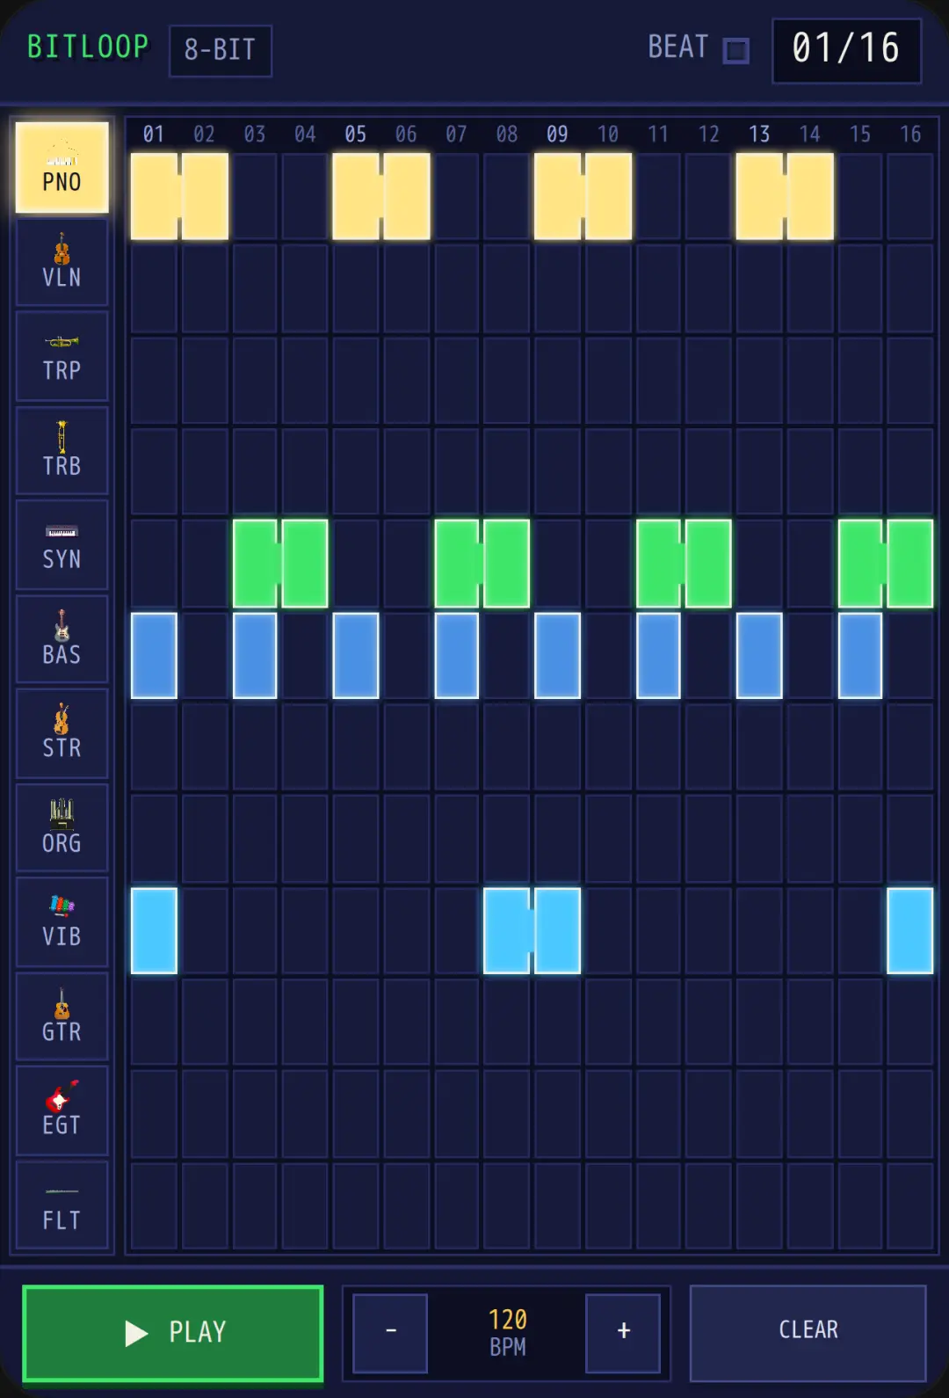
Task: Click the PLAY button
Action: (x=173, y=1333)
